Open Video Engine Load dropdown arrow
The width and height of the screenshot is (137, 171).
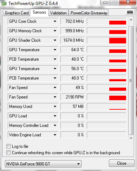pyautogui.click(x=55, y=135)
